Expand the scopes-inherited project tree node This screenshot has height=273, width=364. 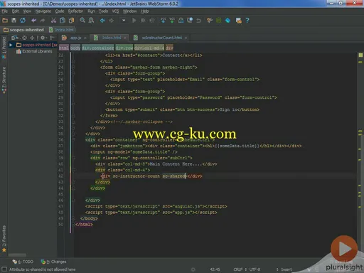pos(11,45)
